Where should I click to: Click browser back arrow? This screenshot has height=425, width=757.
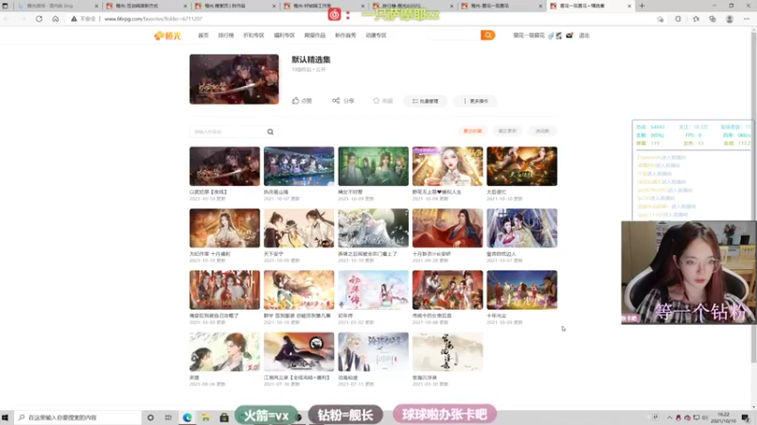pos(7,19)
